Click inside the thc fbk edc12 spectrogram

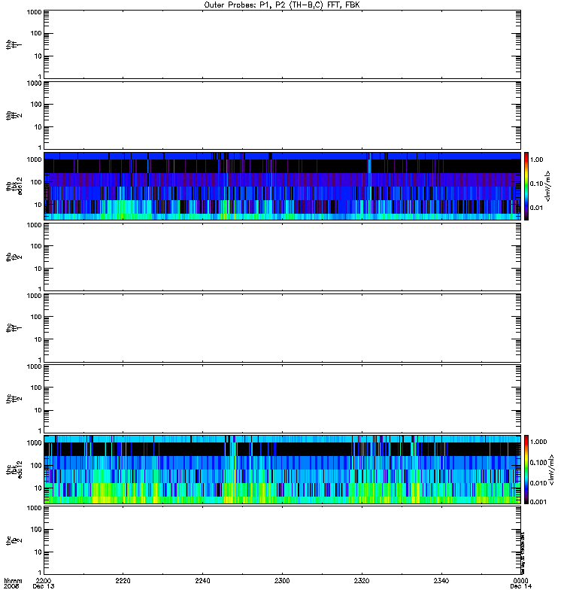282,470
